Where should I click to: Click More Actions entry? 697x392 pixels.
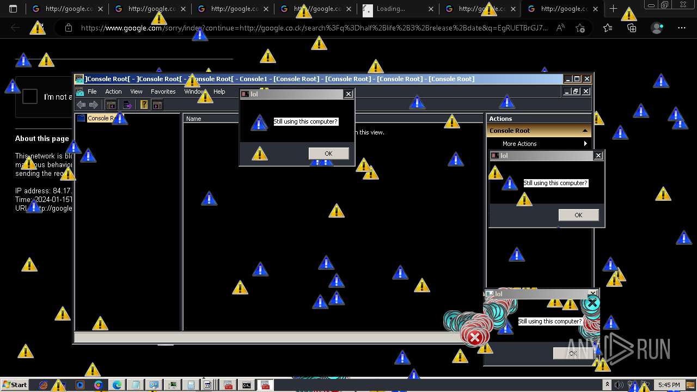click(x=519, y=144)
